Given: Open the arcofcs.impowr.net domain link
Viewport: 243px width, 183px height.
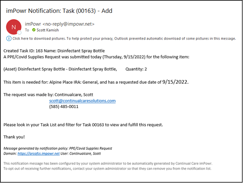Looking at the screenshot, I should coord(38,154).
